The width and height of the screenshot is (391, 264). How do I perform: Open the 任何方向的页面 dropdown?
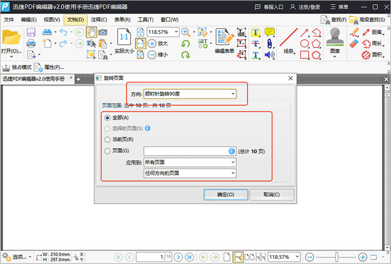(190, 173)
